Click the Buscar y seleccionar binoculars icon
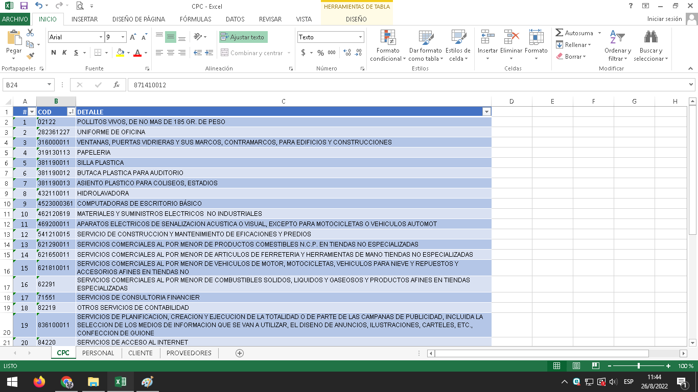 tap(650, 38)
